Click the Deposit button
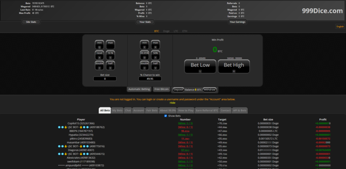The width and height of the screenshot is (346, 169). [178, 90]
